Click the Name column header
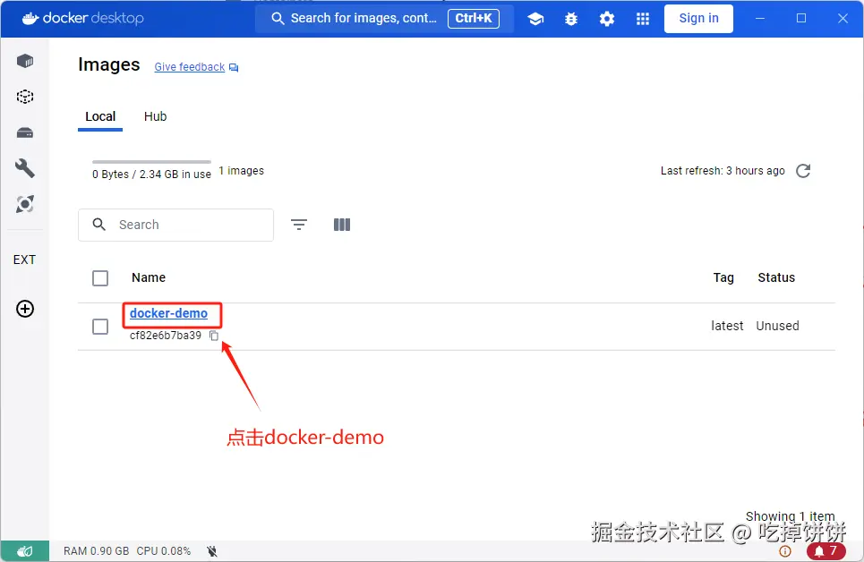The image size is (864, 562). (149, 277)
